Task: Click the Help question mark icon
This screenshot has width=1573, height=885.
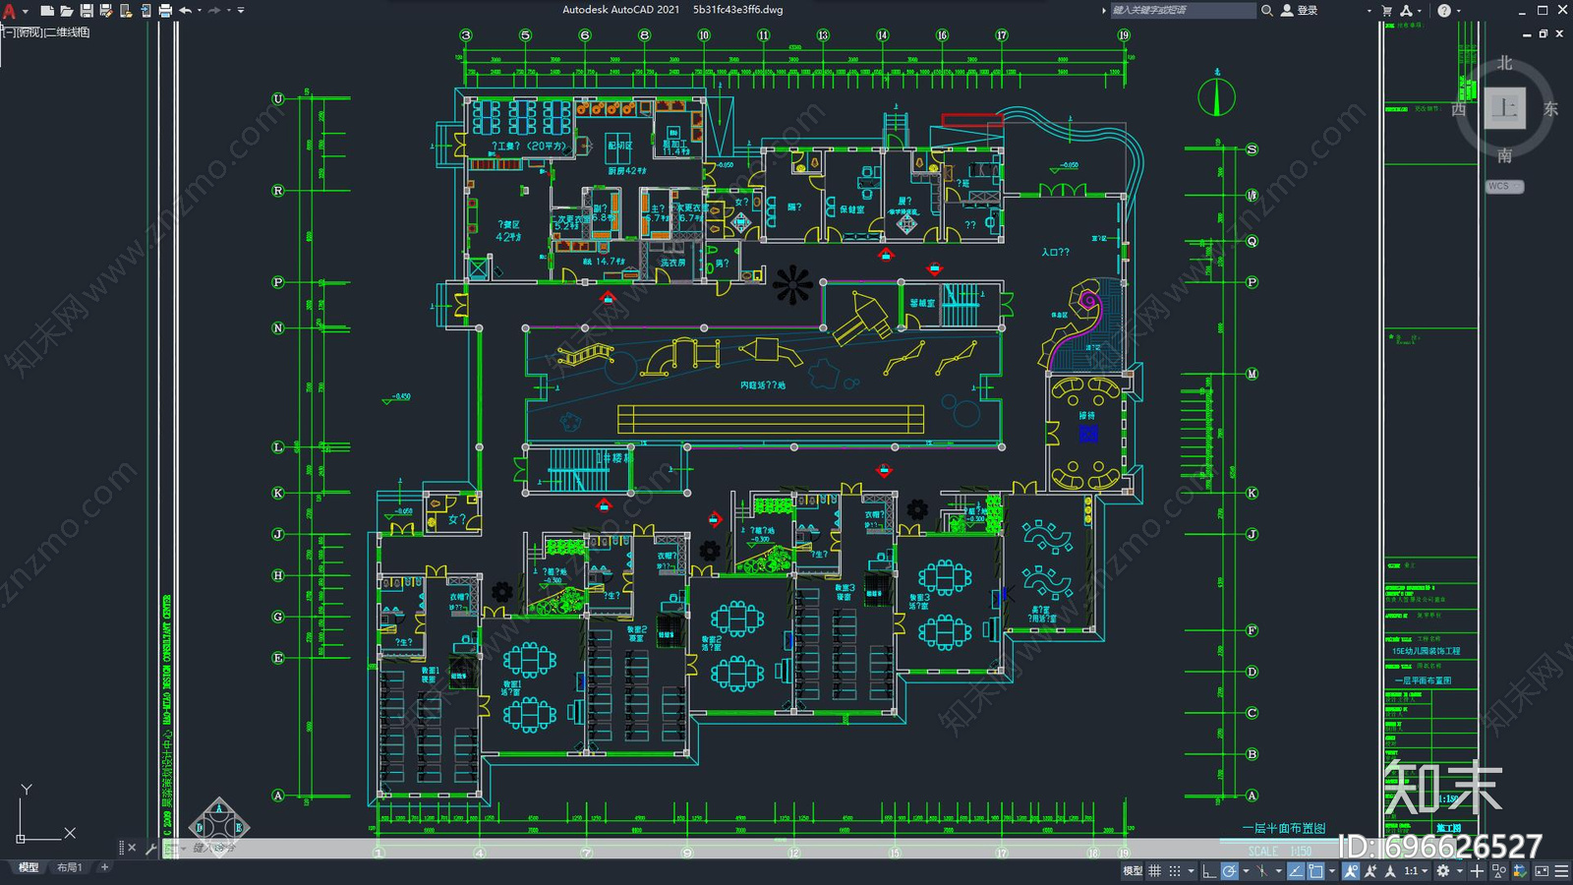Action: click(1443, 10)
